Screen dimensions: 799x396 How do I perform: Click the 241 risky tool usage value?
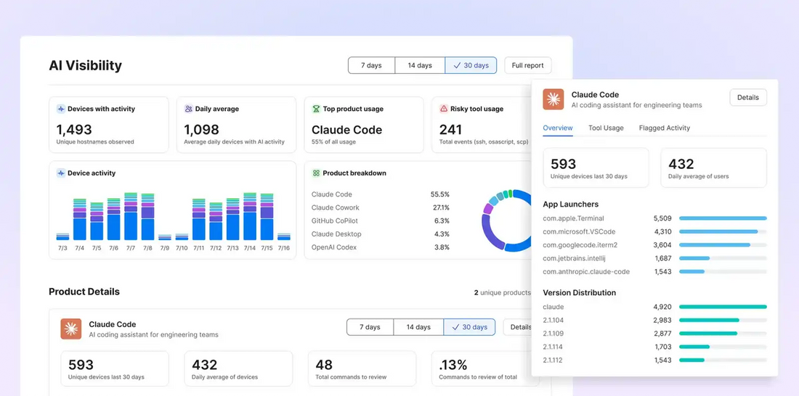(450, 130)
